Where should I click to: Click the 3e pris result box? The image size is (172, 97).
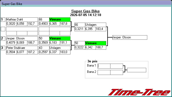[x=136, y=70]
